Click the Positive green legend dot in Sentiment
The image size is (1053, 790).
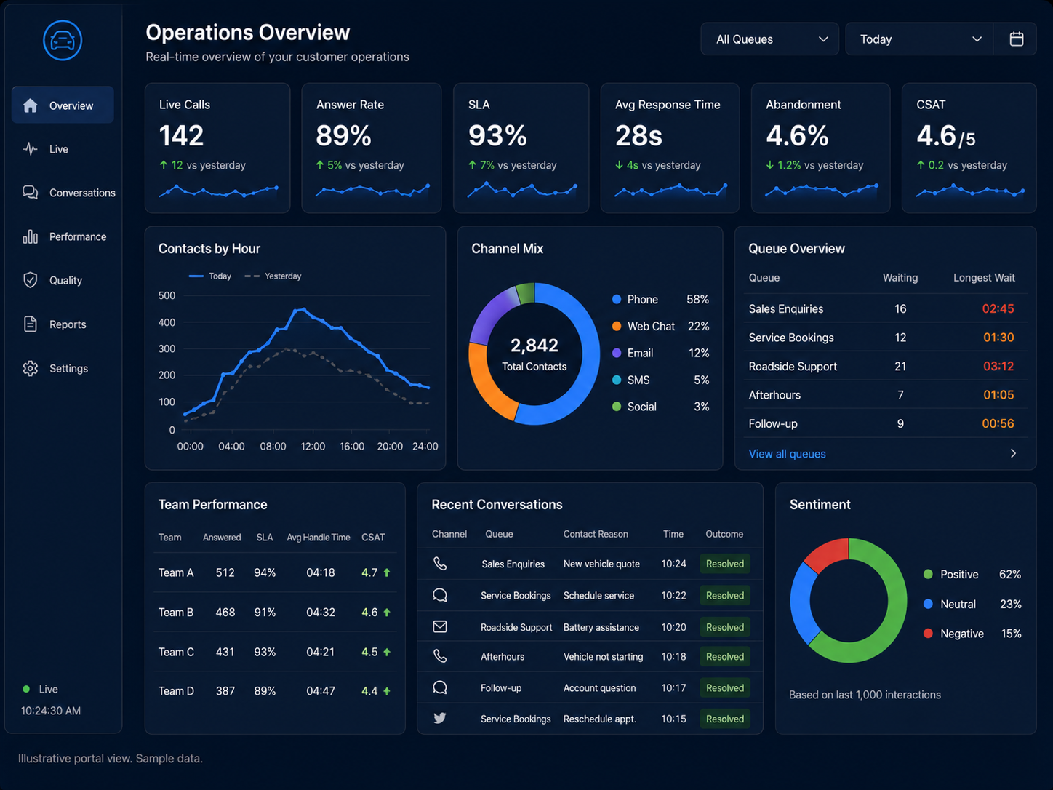pyautogui.click(x=928, y=574)
